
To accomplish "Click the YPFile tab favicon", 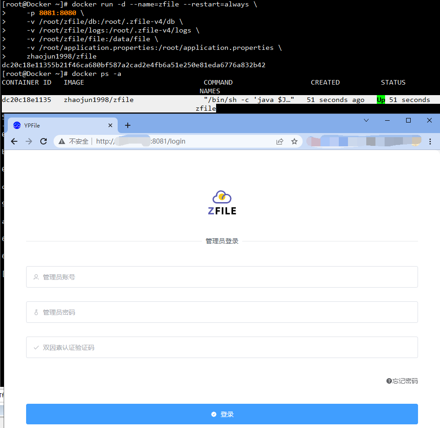I will 17,125.
